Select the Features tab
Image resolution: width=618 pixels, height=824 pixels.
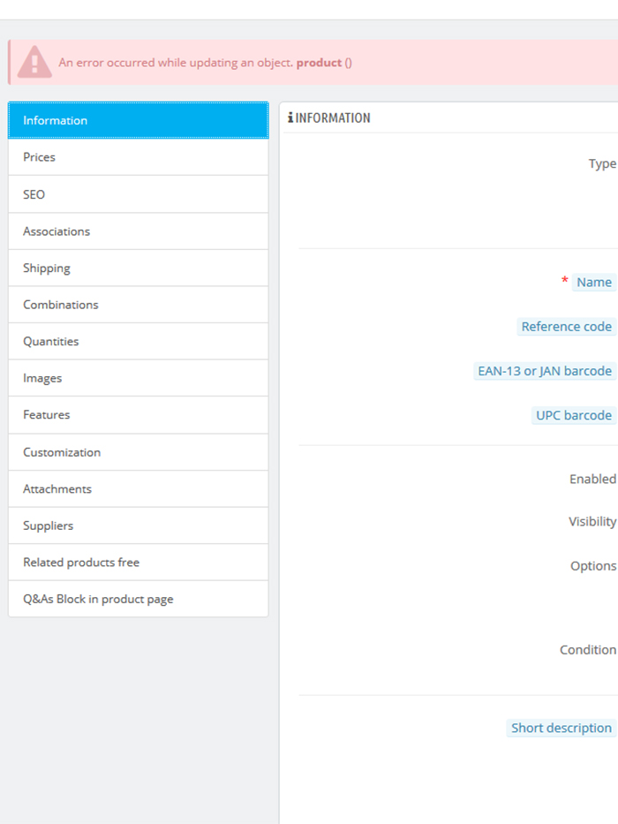coord(139,415)
